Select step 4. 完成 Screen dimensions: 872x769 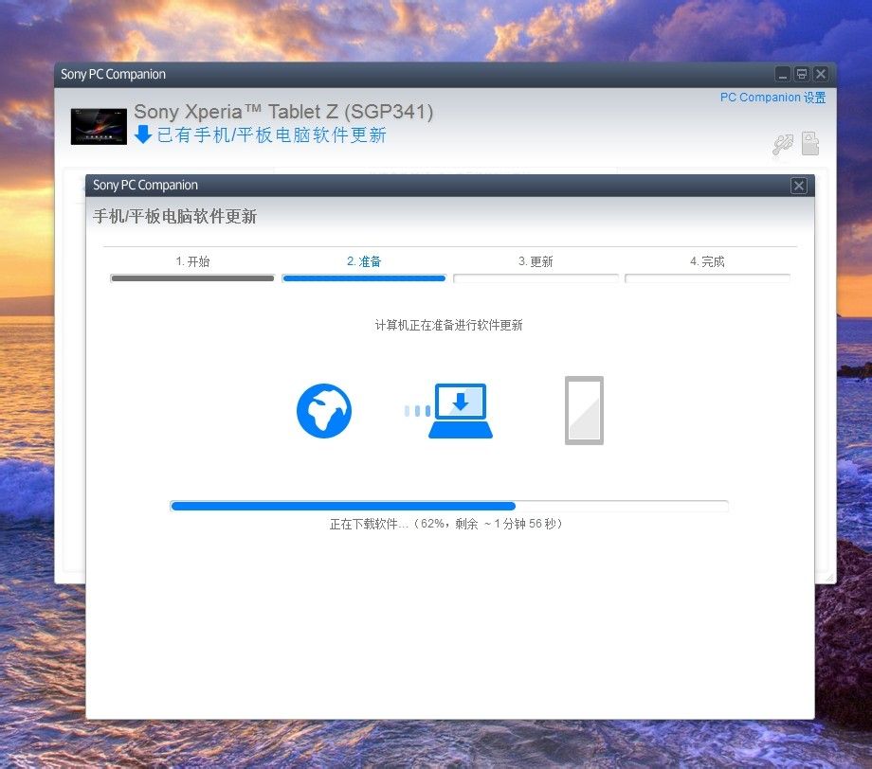tap(707, 261)
